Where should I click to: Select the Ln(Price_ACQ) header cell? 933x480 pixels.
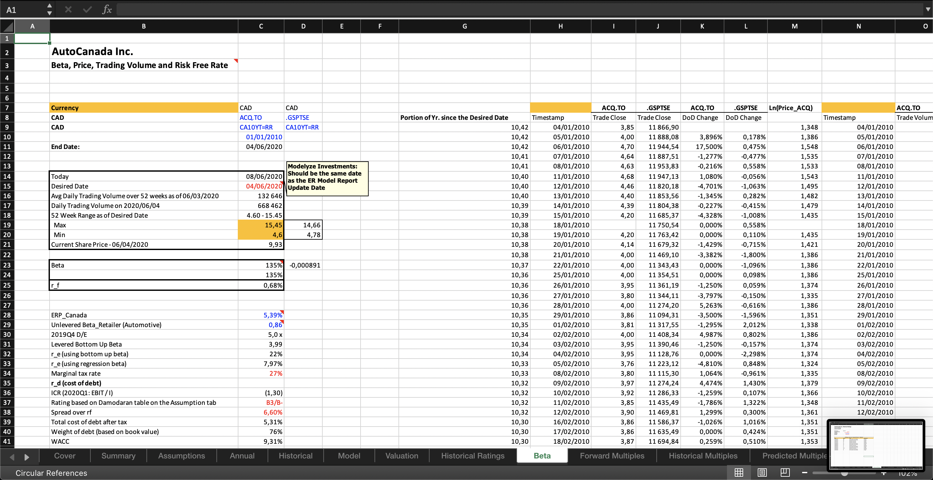(x=794, y=108)
